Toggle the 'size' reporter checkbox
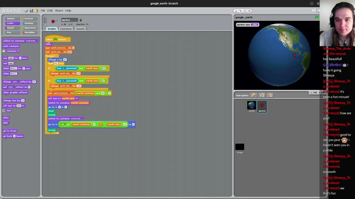The width and height of the screenshot is (355, 199). (4, 111)
